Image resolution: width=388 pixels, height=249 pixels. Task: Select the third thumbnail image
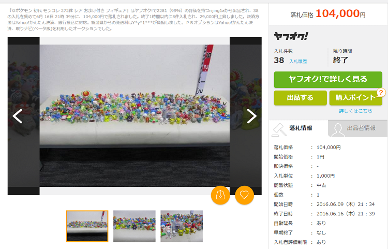[x=182, y=226]
